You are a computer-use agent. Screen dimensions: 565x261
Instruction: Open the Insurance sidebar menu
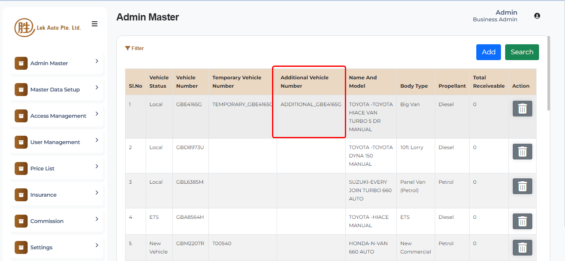point(44,195)
